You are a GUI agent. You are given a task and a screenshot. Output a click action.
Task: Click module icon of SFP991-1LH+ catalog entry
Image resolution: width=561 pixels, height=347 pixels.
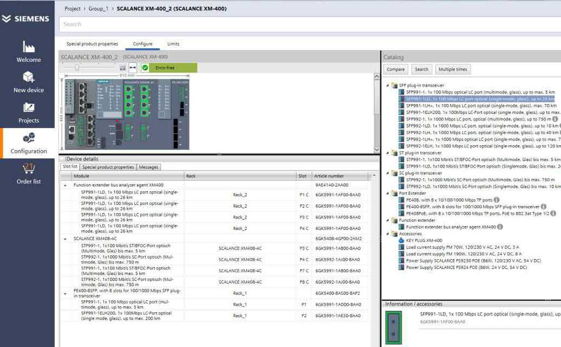402,106
